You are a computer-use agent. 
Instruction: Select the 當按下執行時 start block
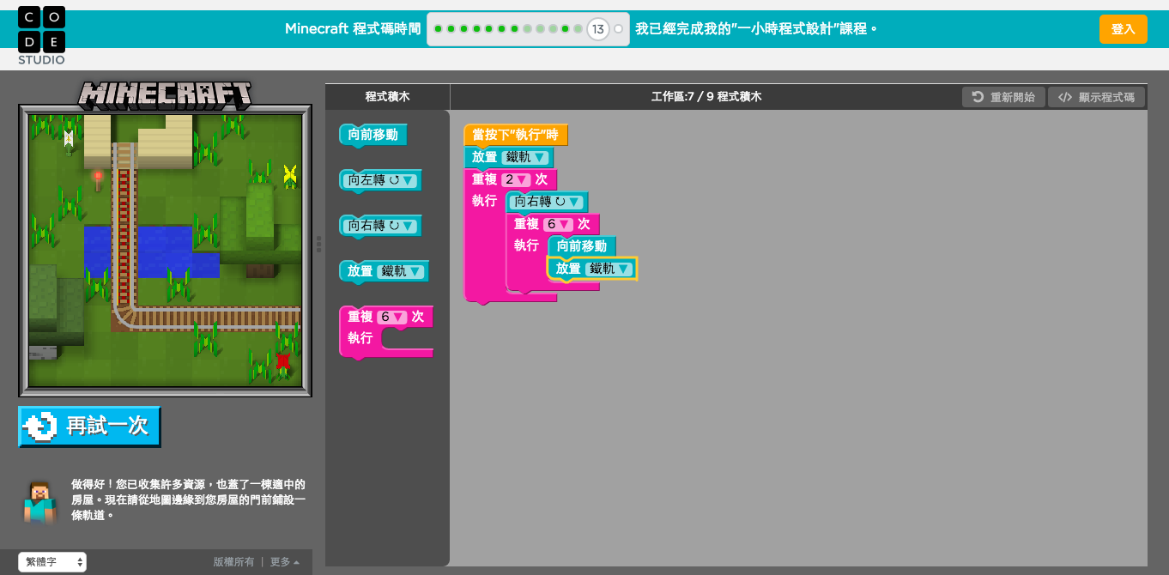[516, 135]
